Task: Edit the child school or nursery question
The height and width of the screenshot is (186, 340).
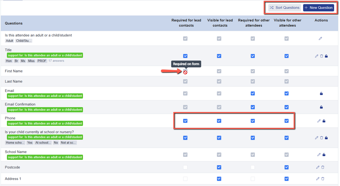Action: click(317, 138)
